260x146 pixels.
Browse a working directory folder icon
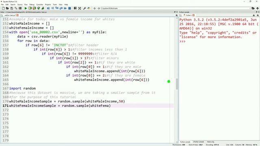(x=253, y=8)
